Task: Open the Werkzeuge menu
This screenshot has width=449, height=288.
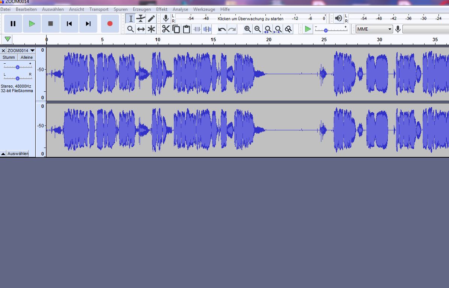Action: (204, 9)
